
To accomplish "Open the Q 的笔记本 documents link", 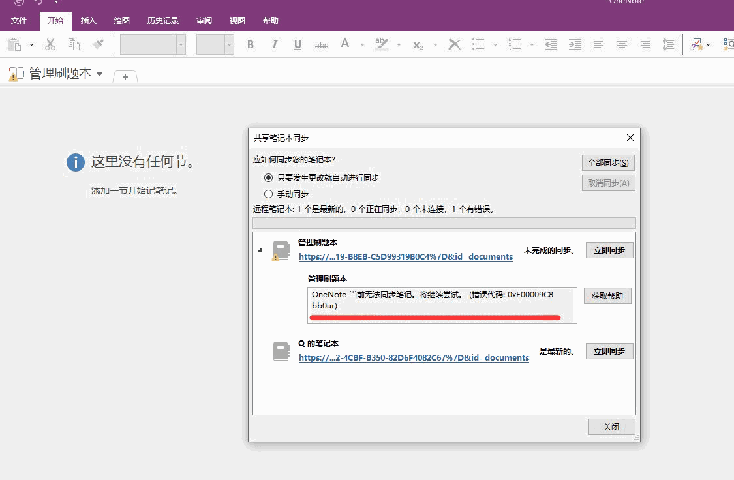I will tap(414, 357).
